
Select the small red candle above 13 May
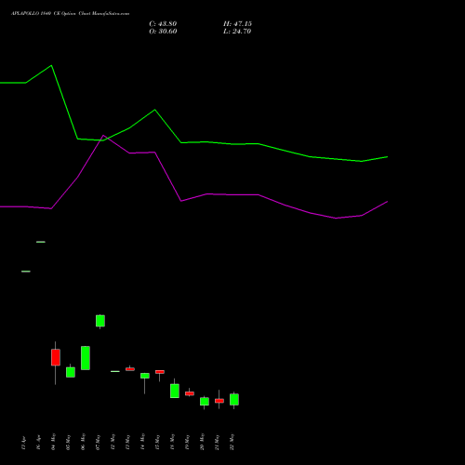(130, 369)
